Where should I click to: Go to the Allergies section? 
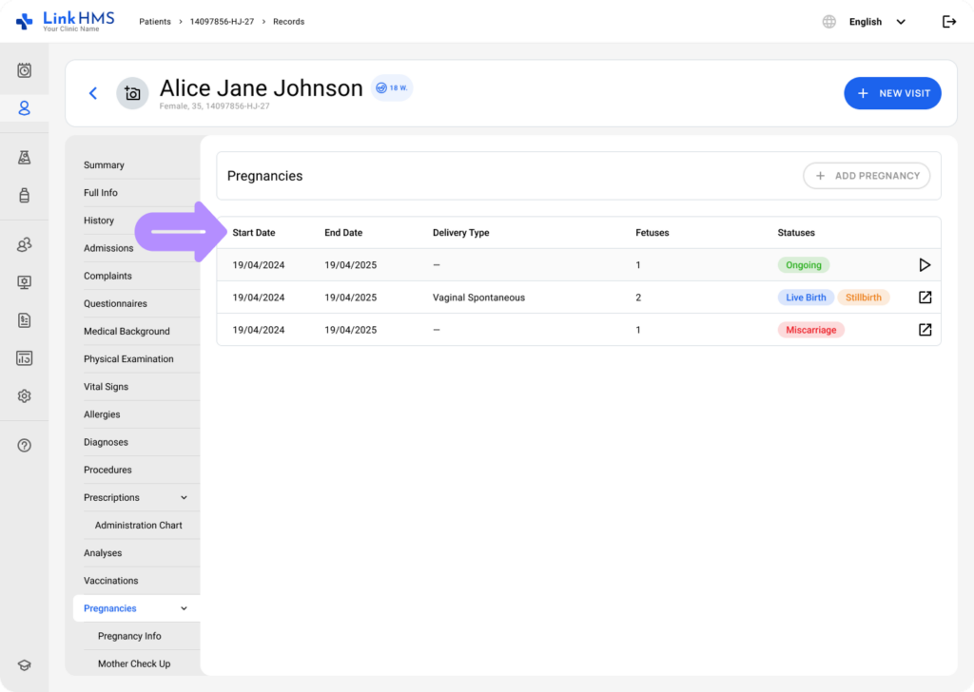(102, 414)
